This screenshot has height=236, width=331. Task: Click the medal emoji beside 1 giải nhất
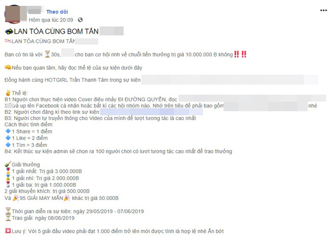(8, 171)
